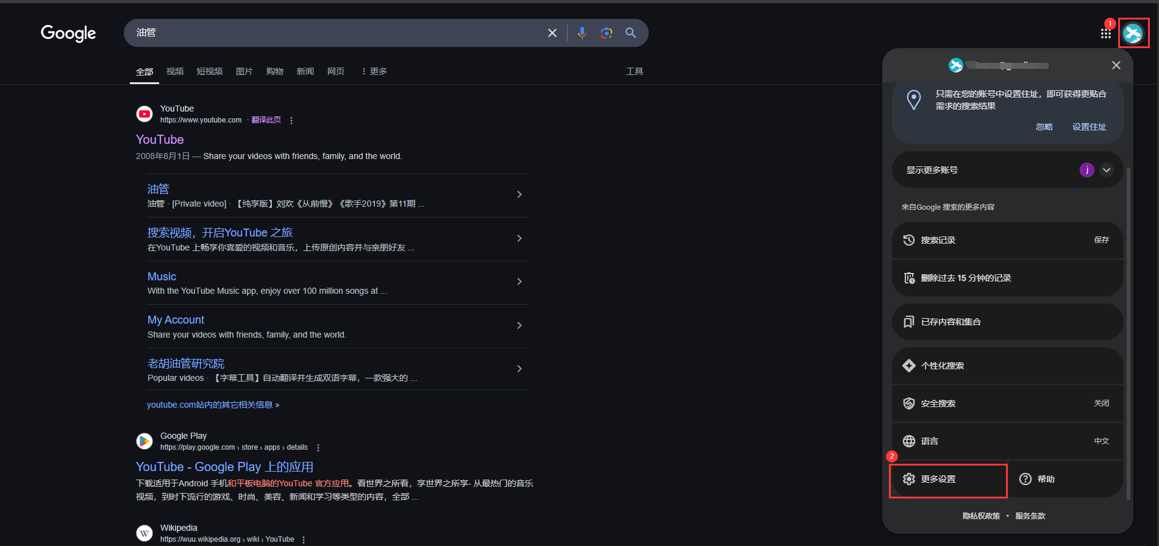Start voice search with microphone icon
Image resolution: width=1159 pixels, height=546 pixels.
(582, 33)
